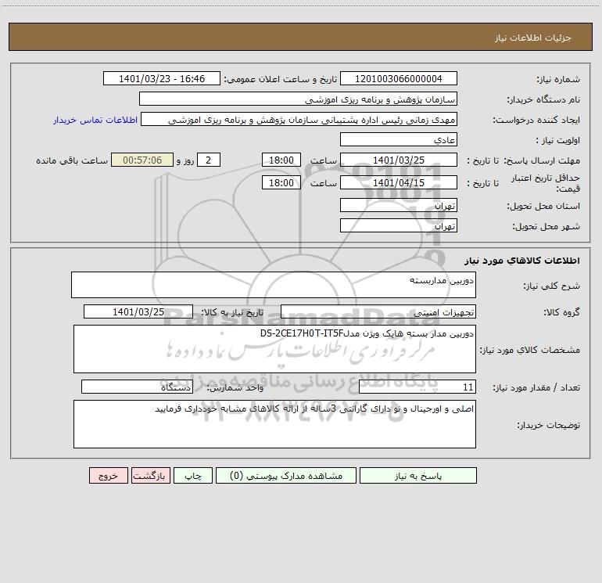602x583 pixels.
Task: Open اطلاعات تماس خریدار link
Action: click(x=95, y=120)
